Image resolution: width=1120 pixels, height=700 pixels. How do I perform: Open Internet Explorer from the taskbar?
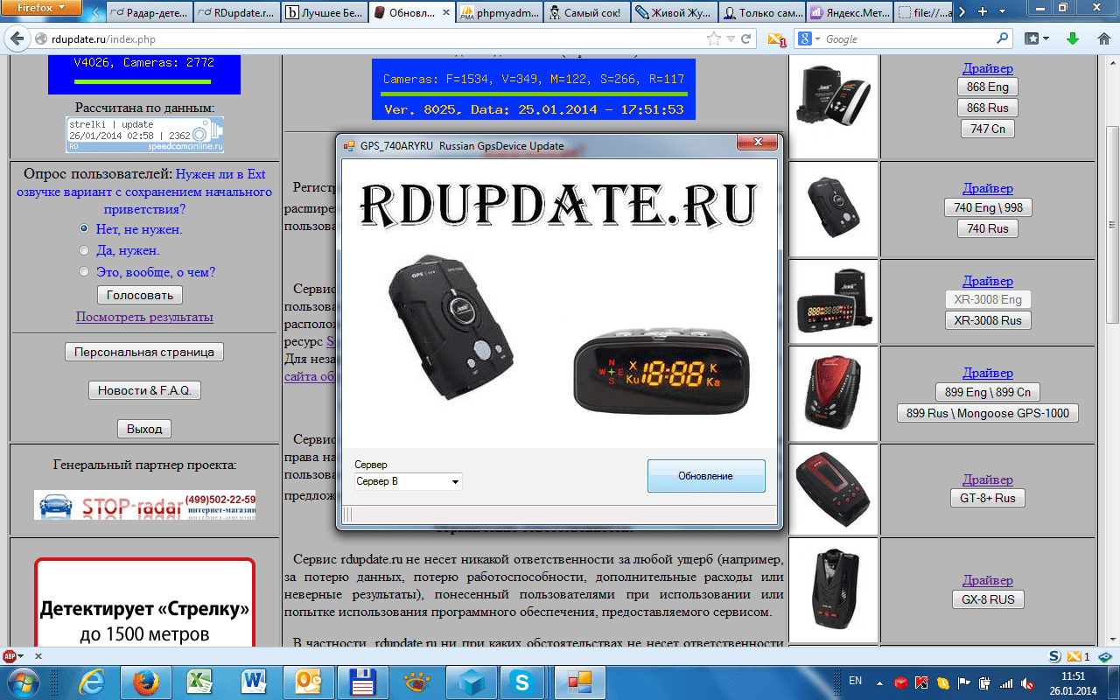coord(93,682)
